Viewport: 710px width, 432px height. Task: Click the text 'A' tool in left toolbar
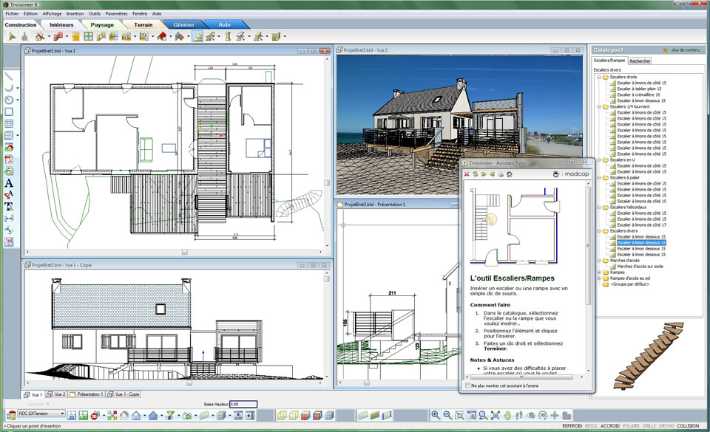point(9,182)
